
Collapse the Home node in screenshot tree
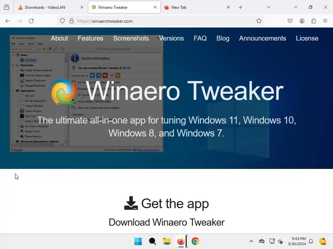pos(13,55)
